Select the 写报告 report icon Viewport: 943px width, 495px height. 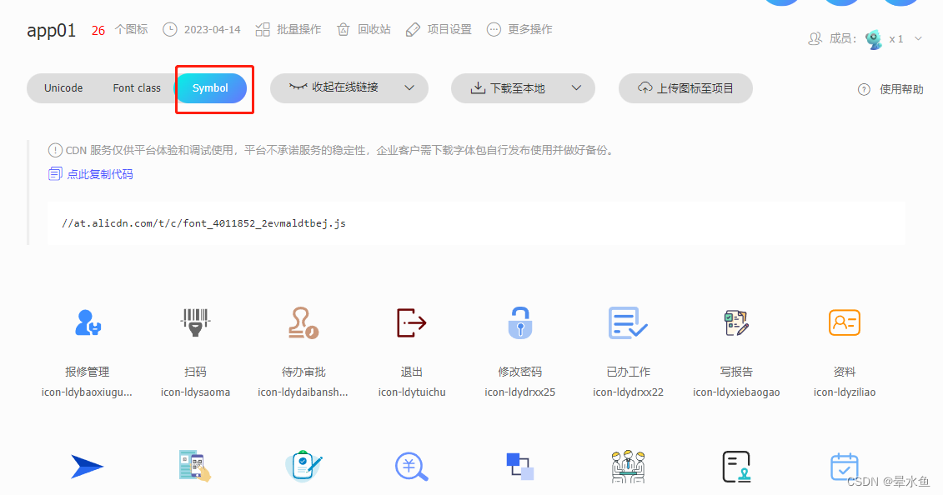point(736,323)
